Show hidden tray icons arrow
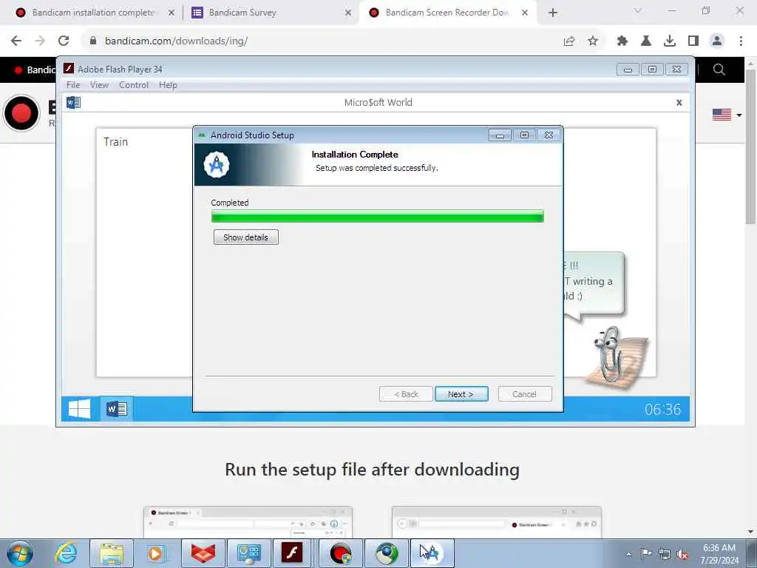The height and width of the screenshot is (568, 757). 628,554
